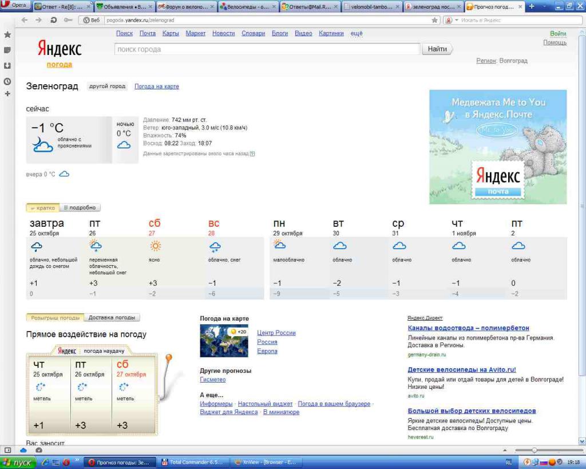Click the plus icon in sidebar
The height and width of the screenshot is (469, 586).
[x=7, y=93]
